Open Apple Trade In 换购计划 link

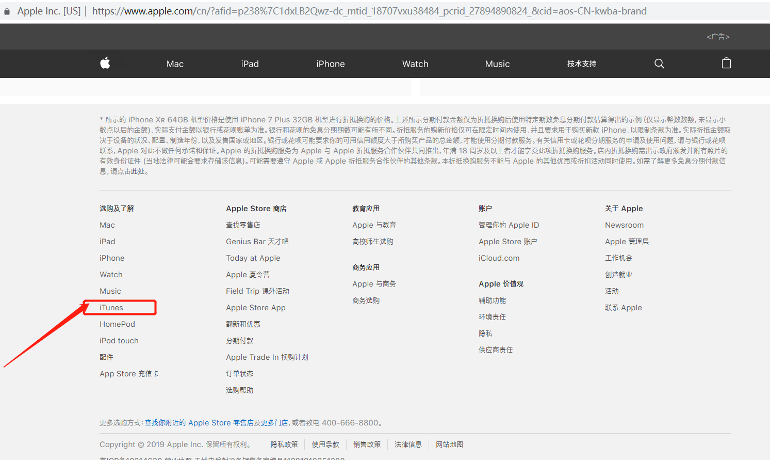[x=267, y=357]
